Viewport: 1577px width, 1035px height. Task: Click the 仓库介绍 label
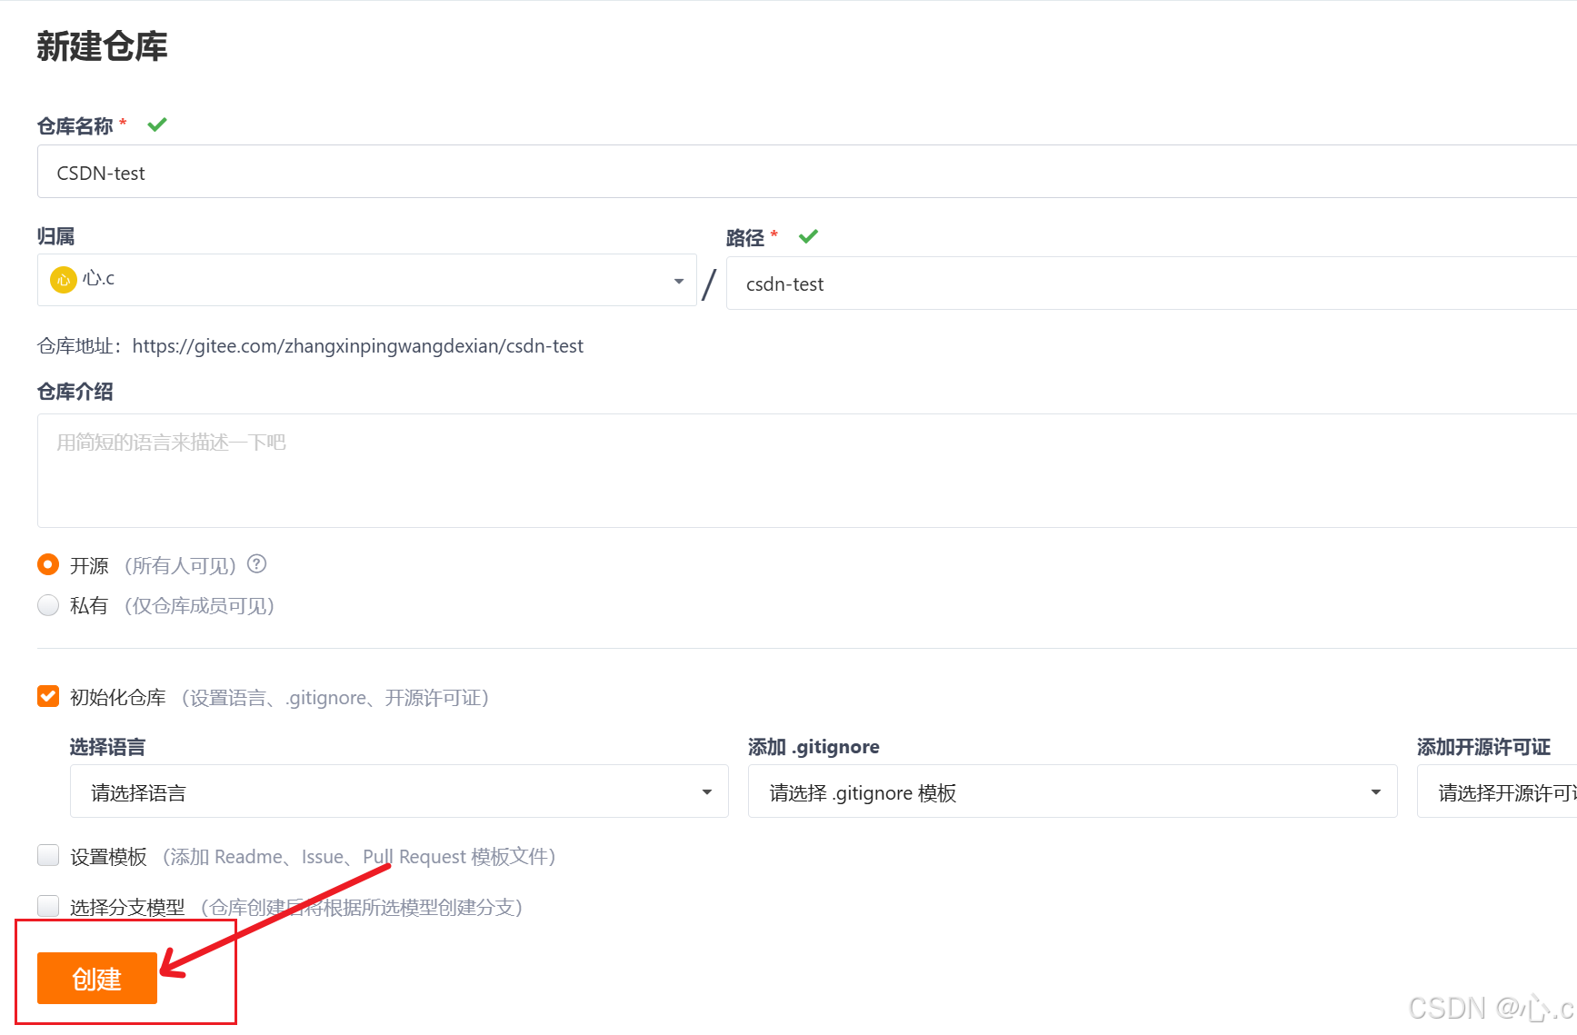(x=75, y=392)
